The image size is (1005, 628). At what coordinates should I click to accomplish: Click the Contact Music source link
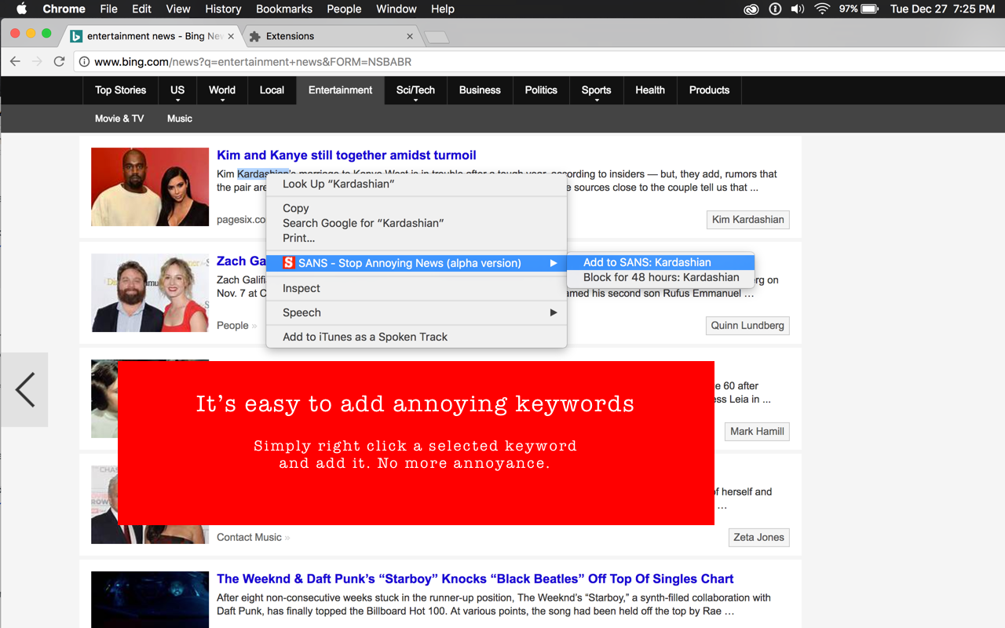pos(249,538)
